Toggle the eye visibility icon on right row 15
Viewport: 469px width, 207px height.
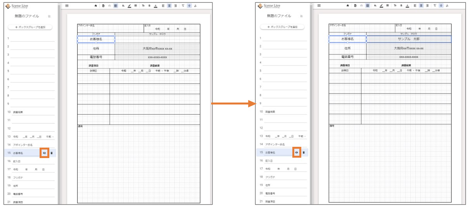point(297,153)
